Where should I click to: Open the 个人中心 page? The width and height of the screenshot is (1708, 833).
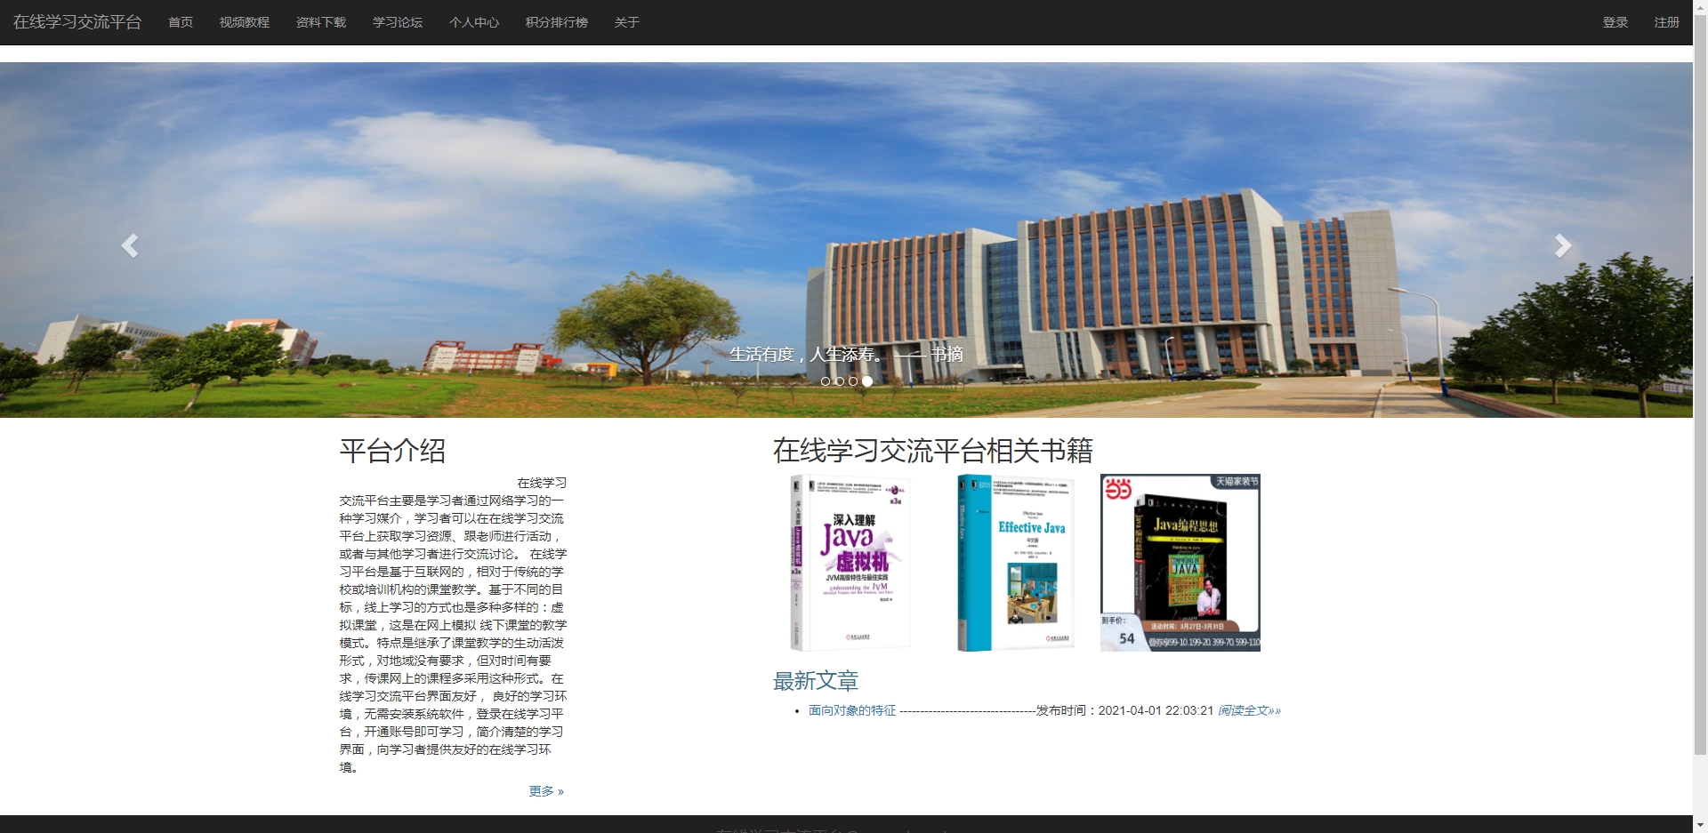click(474, 21)
